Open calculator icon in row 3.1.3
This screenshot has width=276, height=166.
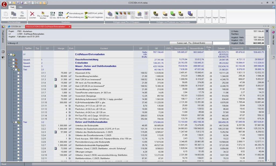[x=56, y=79]
